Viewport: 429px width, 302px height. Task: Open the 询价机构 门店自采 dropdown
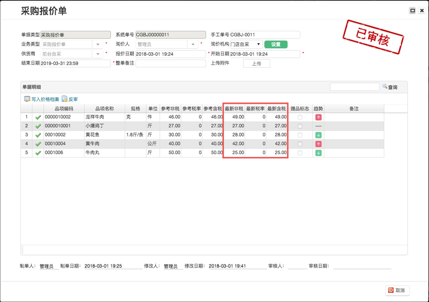(x=246, y=44)
